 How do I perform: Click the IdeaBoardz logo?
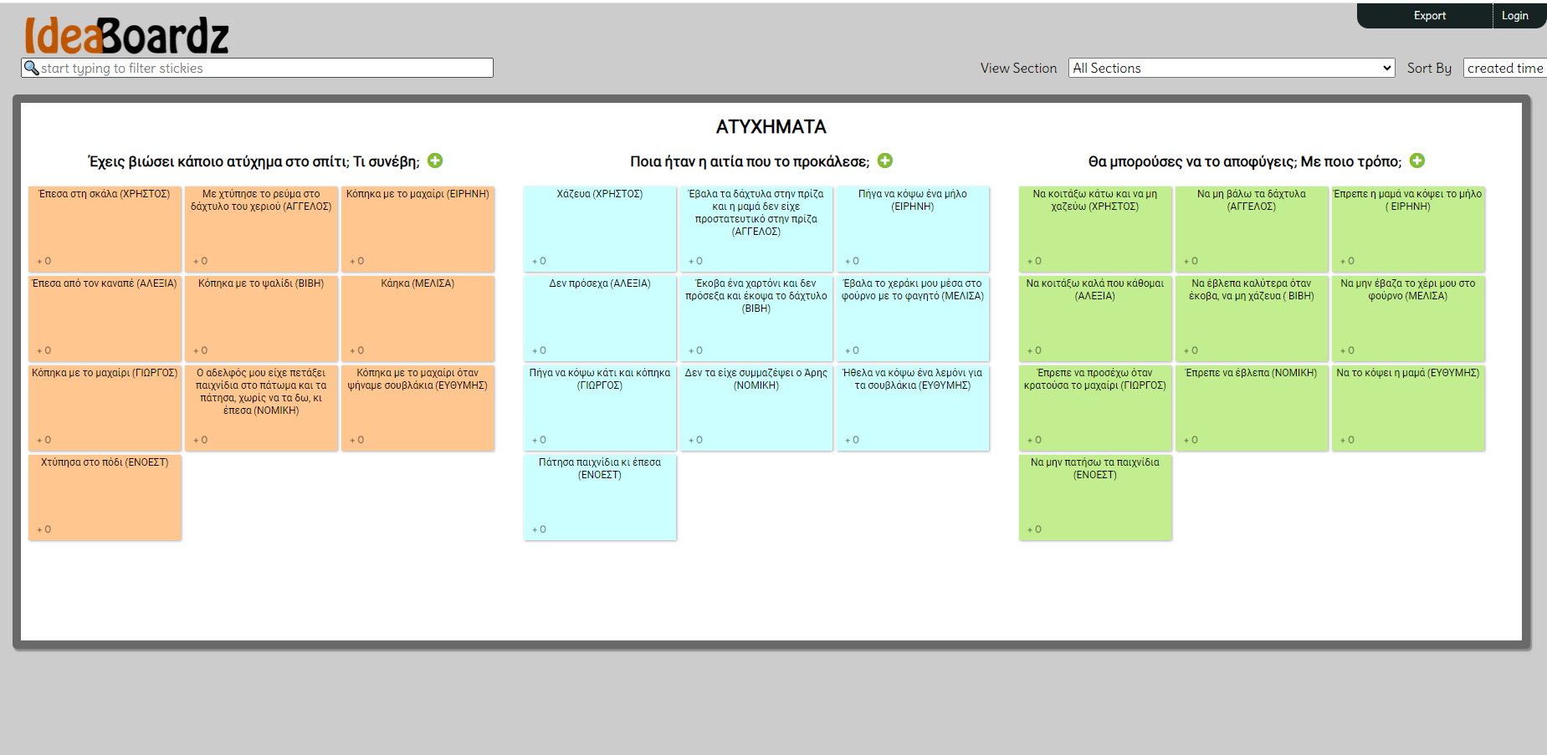(126, 35)
